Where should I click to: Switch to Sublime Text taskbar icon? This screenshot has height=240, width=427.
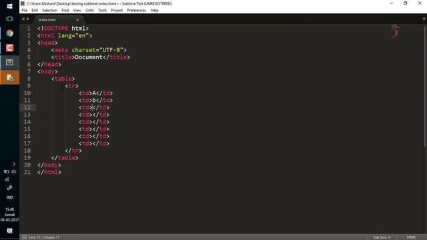coord(9,62)
